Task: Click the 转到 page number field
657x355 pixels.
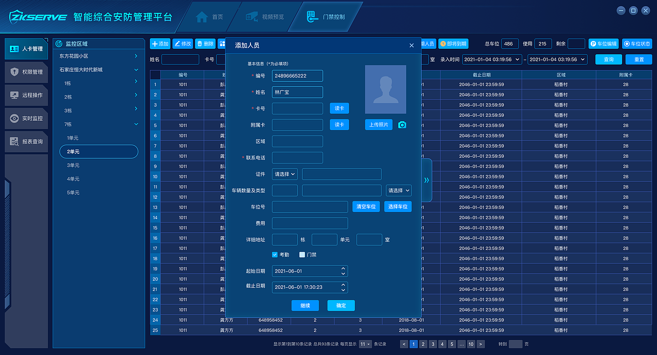Action: click(x=515, y=344)
